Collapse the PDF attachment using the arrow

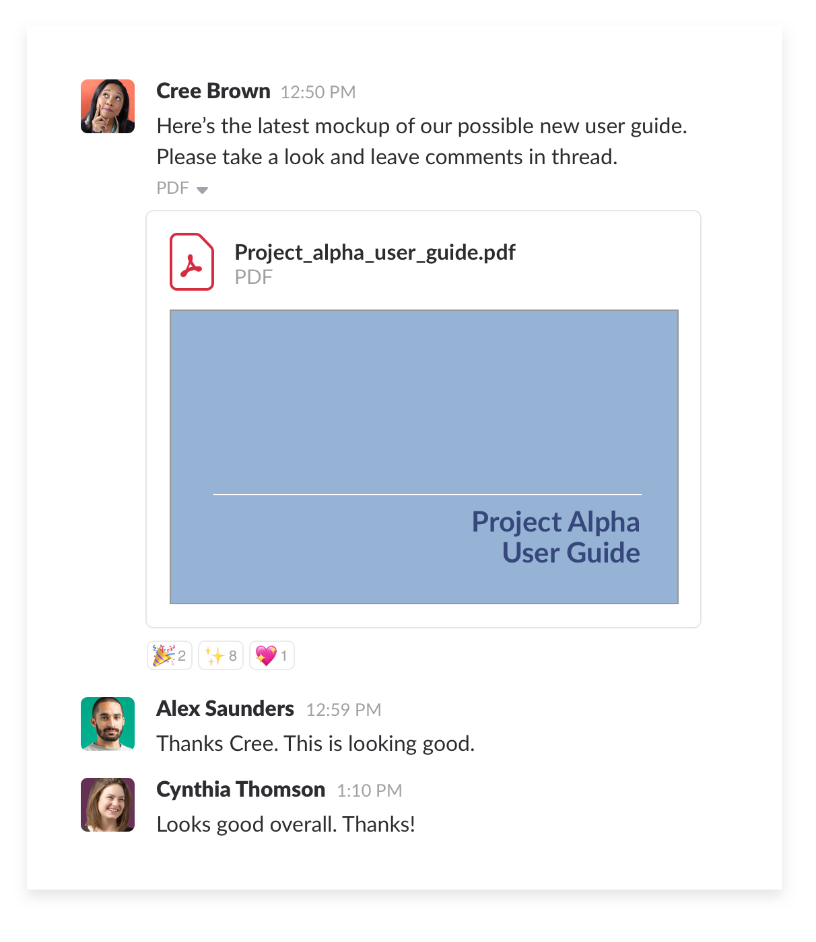[x=202, y=190]
